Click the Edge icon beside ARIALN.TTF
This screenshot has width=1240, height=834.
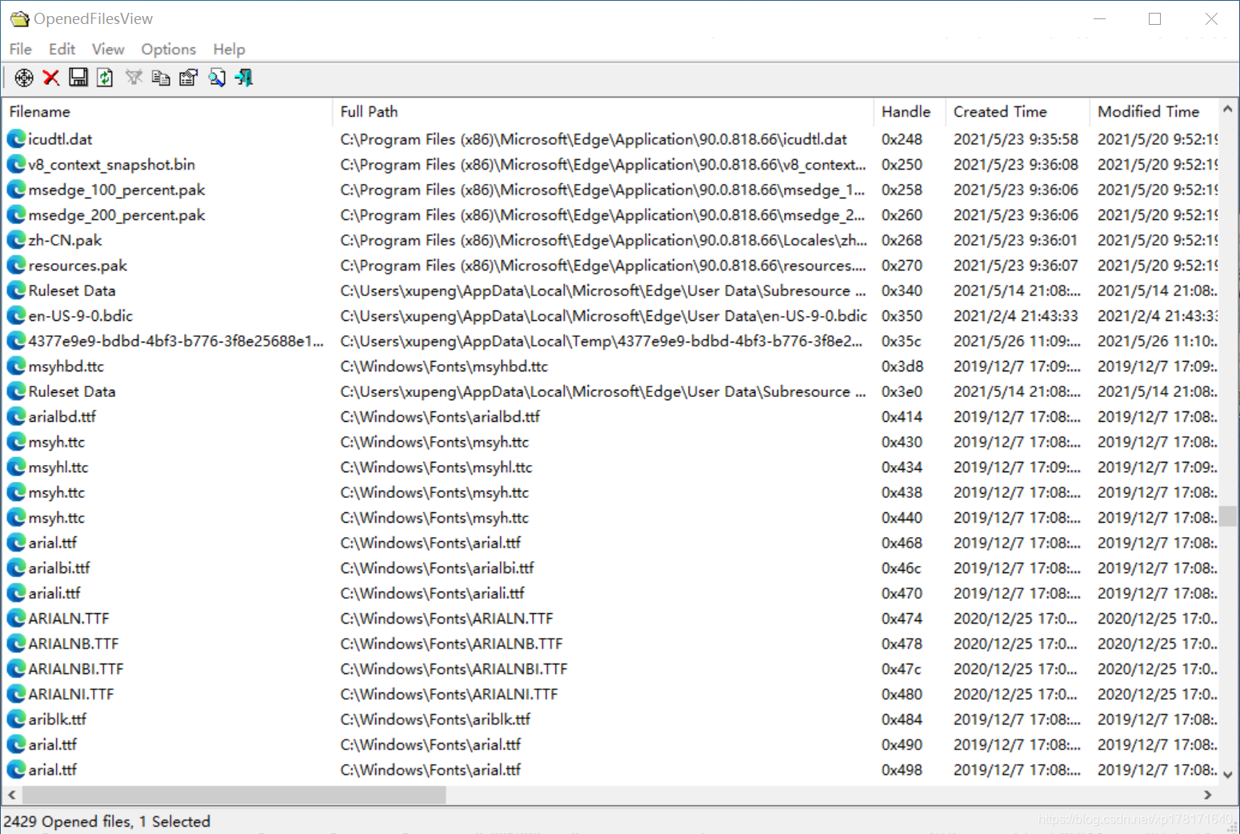16,618
